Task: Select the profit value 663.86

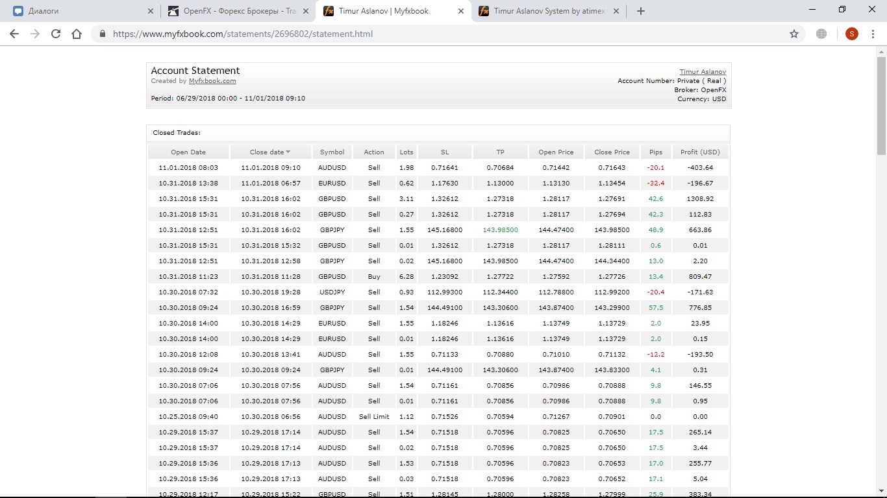Action: (700, 230)
